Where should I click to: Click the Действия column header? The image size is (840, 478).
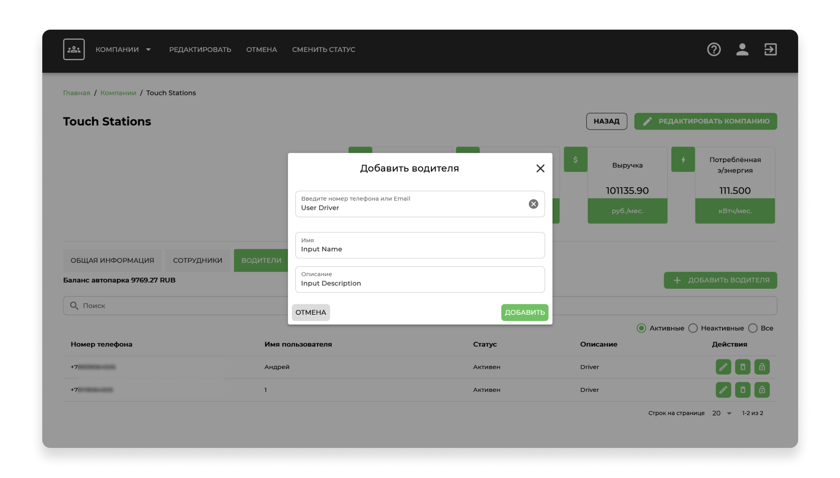tap(729, 344)
